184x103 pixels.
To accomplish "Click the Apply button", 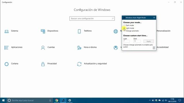I will (149, 41).
